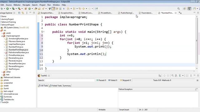Click the New Java Package icon
Screen dimensions: 200x112
(x=26, y=9)
